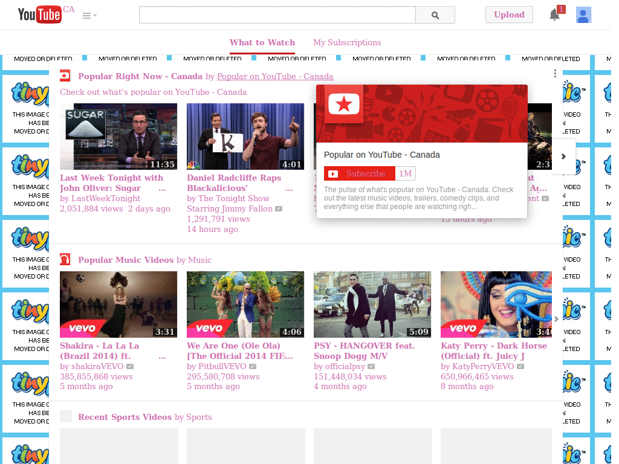Click the magnifying glass search button

click(x=435, y=15)
